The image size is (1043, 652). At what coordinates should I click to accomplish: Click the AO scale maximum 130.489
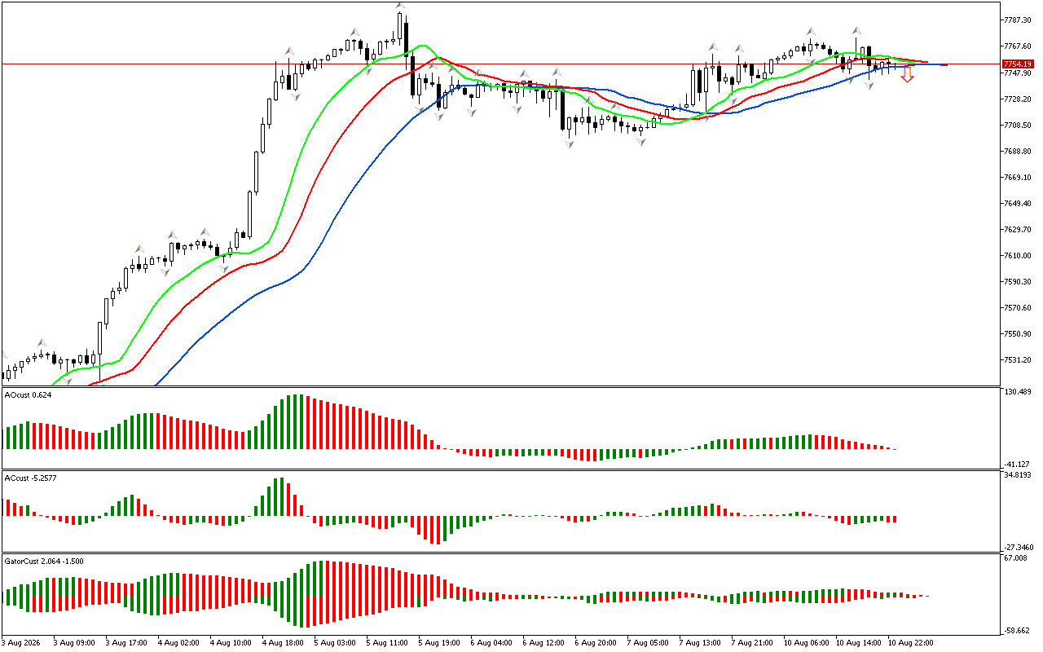coord(1018,392)
